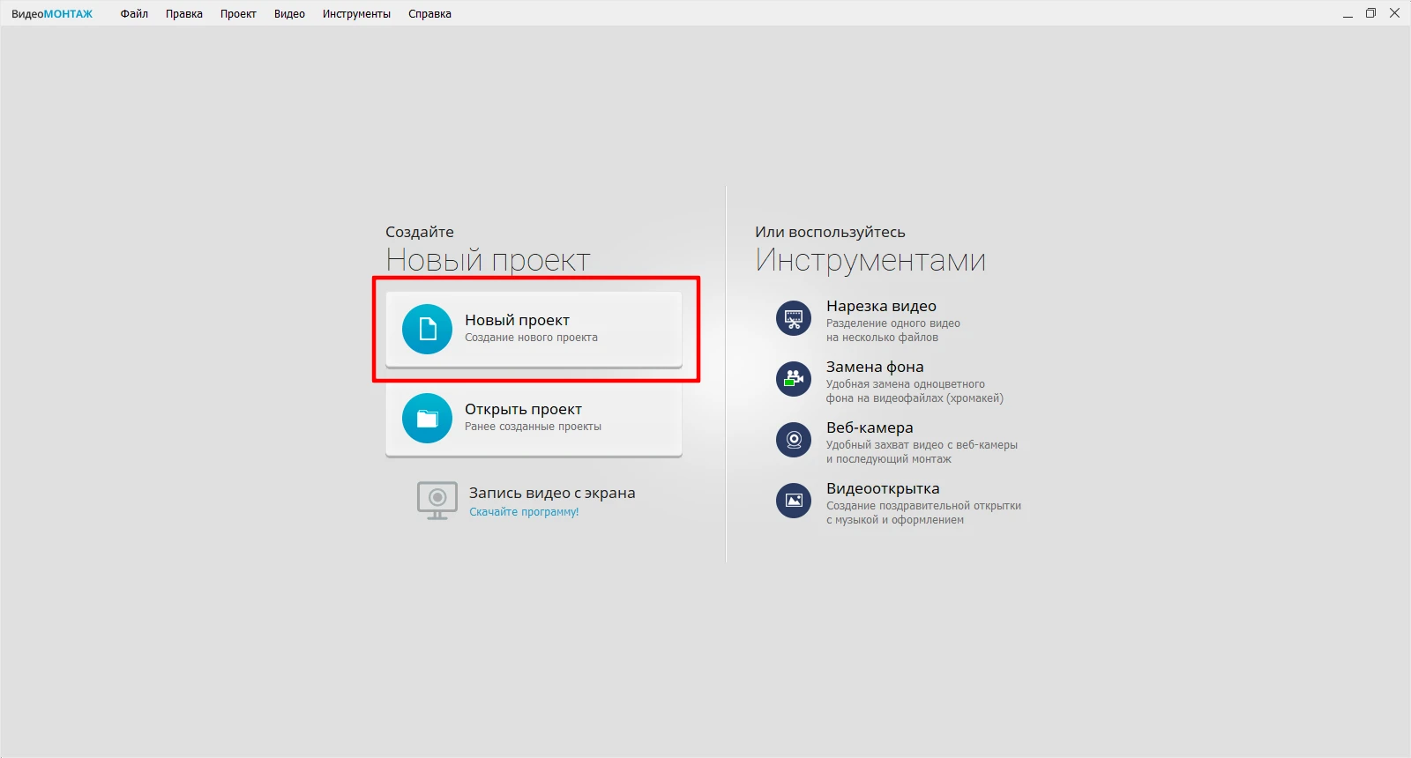
Task: Click the blue Open Project folder icon
Action: click(x=427, y=418)
